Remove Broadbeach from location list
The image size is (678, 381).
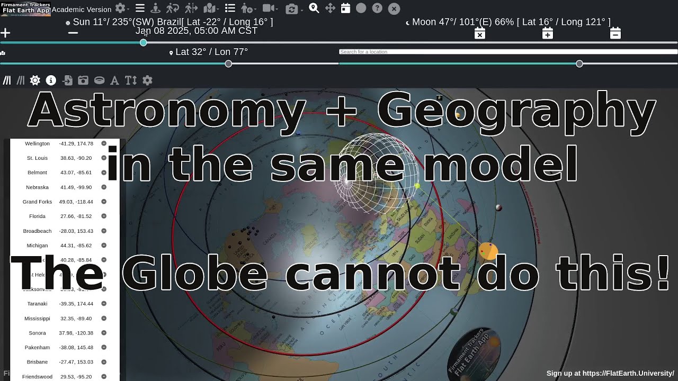[x=104, y=231]
